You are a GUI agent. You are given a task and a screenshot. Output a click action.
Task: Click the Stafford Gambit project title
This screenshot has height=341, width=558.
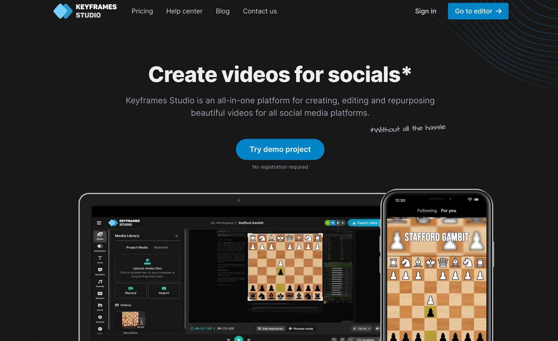point(251,223)
